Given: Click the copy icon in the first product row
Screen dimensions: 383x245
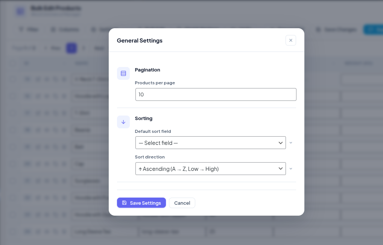Looking at the screenshot, I should (46, 79).
